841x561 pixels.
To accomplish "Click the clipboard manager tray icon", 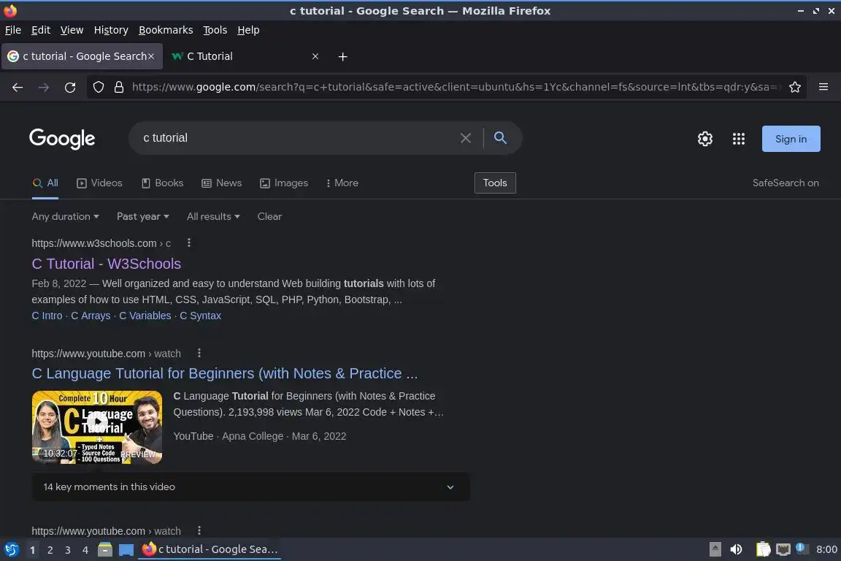I will point(763,549).
